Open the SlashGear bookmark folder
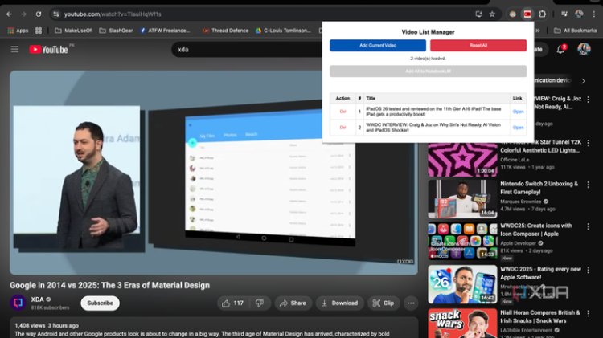Viewport: 603px width, 338px height. coord(116,31)
